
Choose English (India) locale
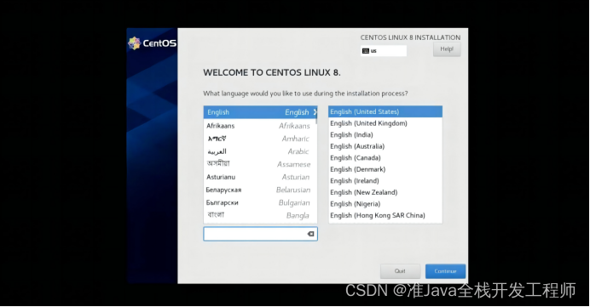(385, 134)
